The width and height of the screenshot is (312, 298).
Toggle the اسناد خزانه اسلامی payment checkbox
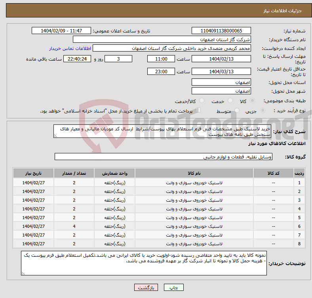198,110
